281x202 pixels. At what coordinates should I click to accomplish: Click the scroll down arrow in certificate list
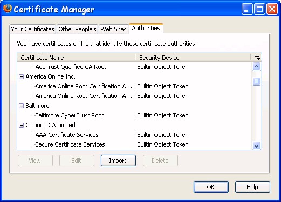(x=256, y=145)
